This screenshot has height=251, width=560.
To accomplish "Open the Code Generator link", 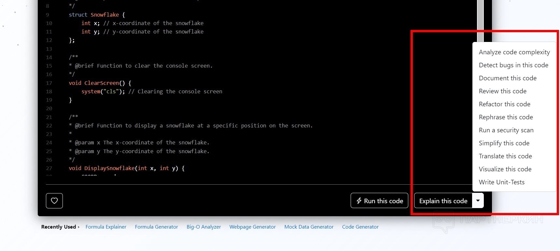I will click(x=360, y=227).
